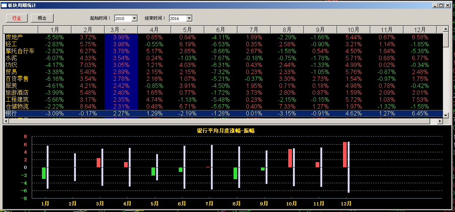Click the table's vertical scrollbar up arrow
Screen dimensions: 455x212
(x=446, y=29)
